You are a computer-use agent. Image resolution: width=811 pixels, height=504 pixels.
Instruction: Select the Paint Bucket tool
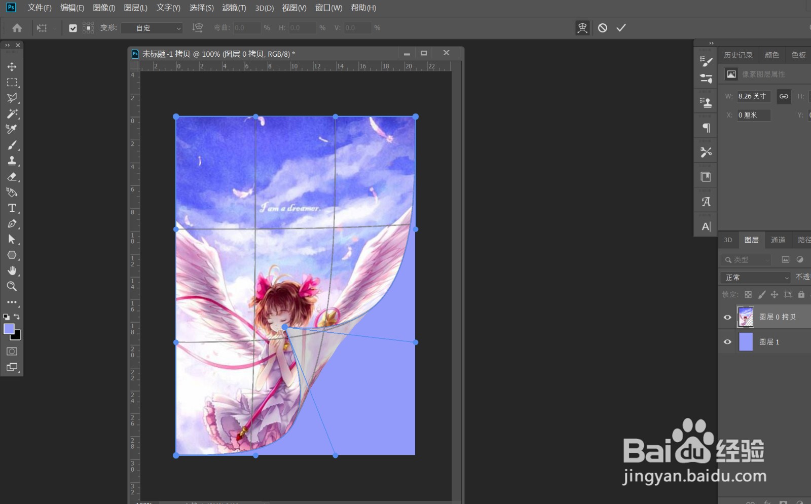[12, 192]
